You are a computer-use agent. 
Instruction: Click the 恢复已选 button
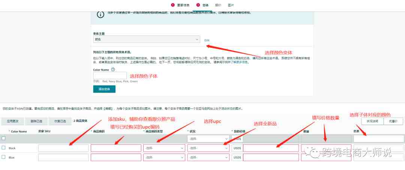coord(60,121)
